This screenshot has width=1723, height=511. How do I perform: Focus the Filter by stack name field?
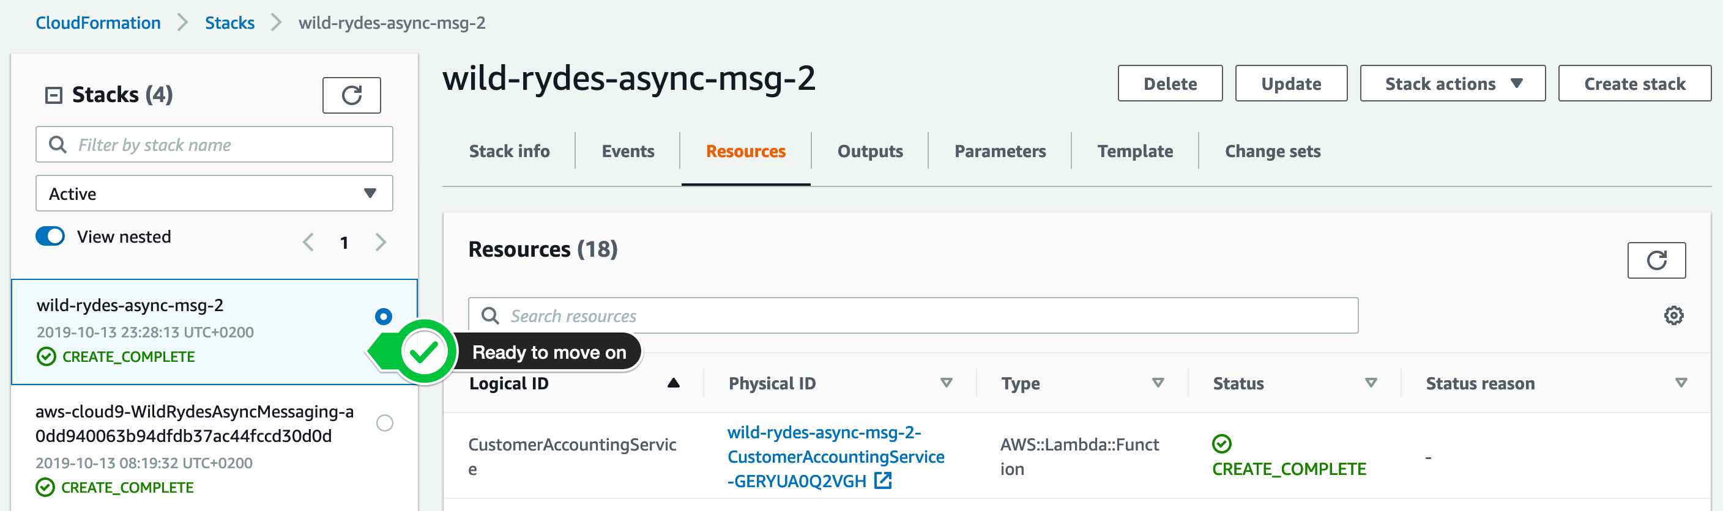point(214,144)
